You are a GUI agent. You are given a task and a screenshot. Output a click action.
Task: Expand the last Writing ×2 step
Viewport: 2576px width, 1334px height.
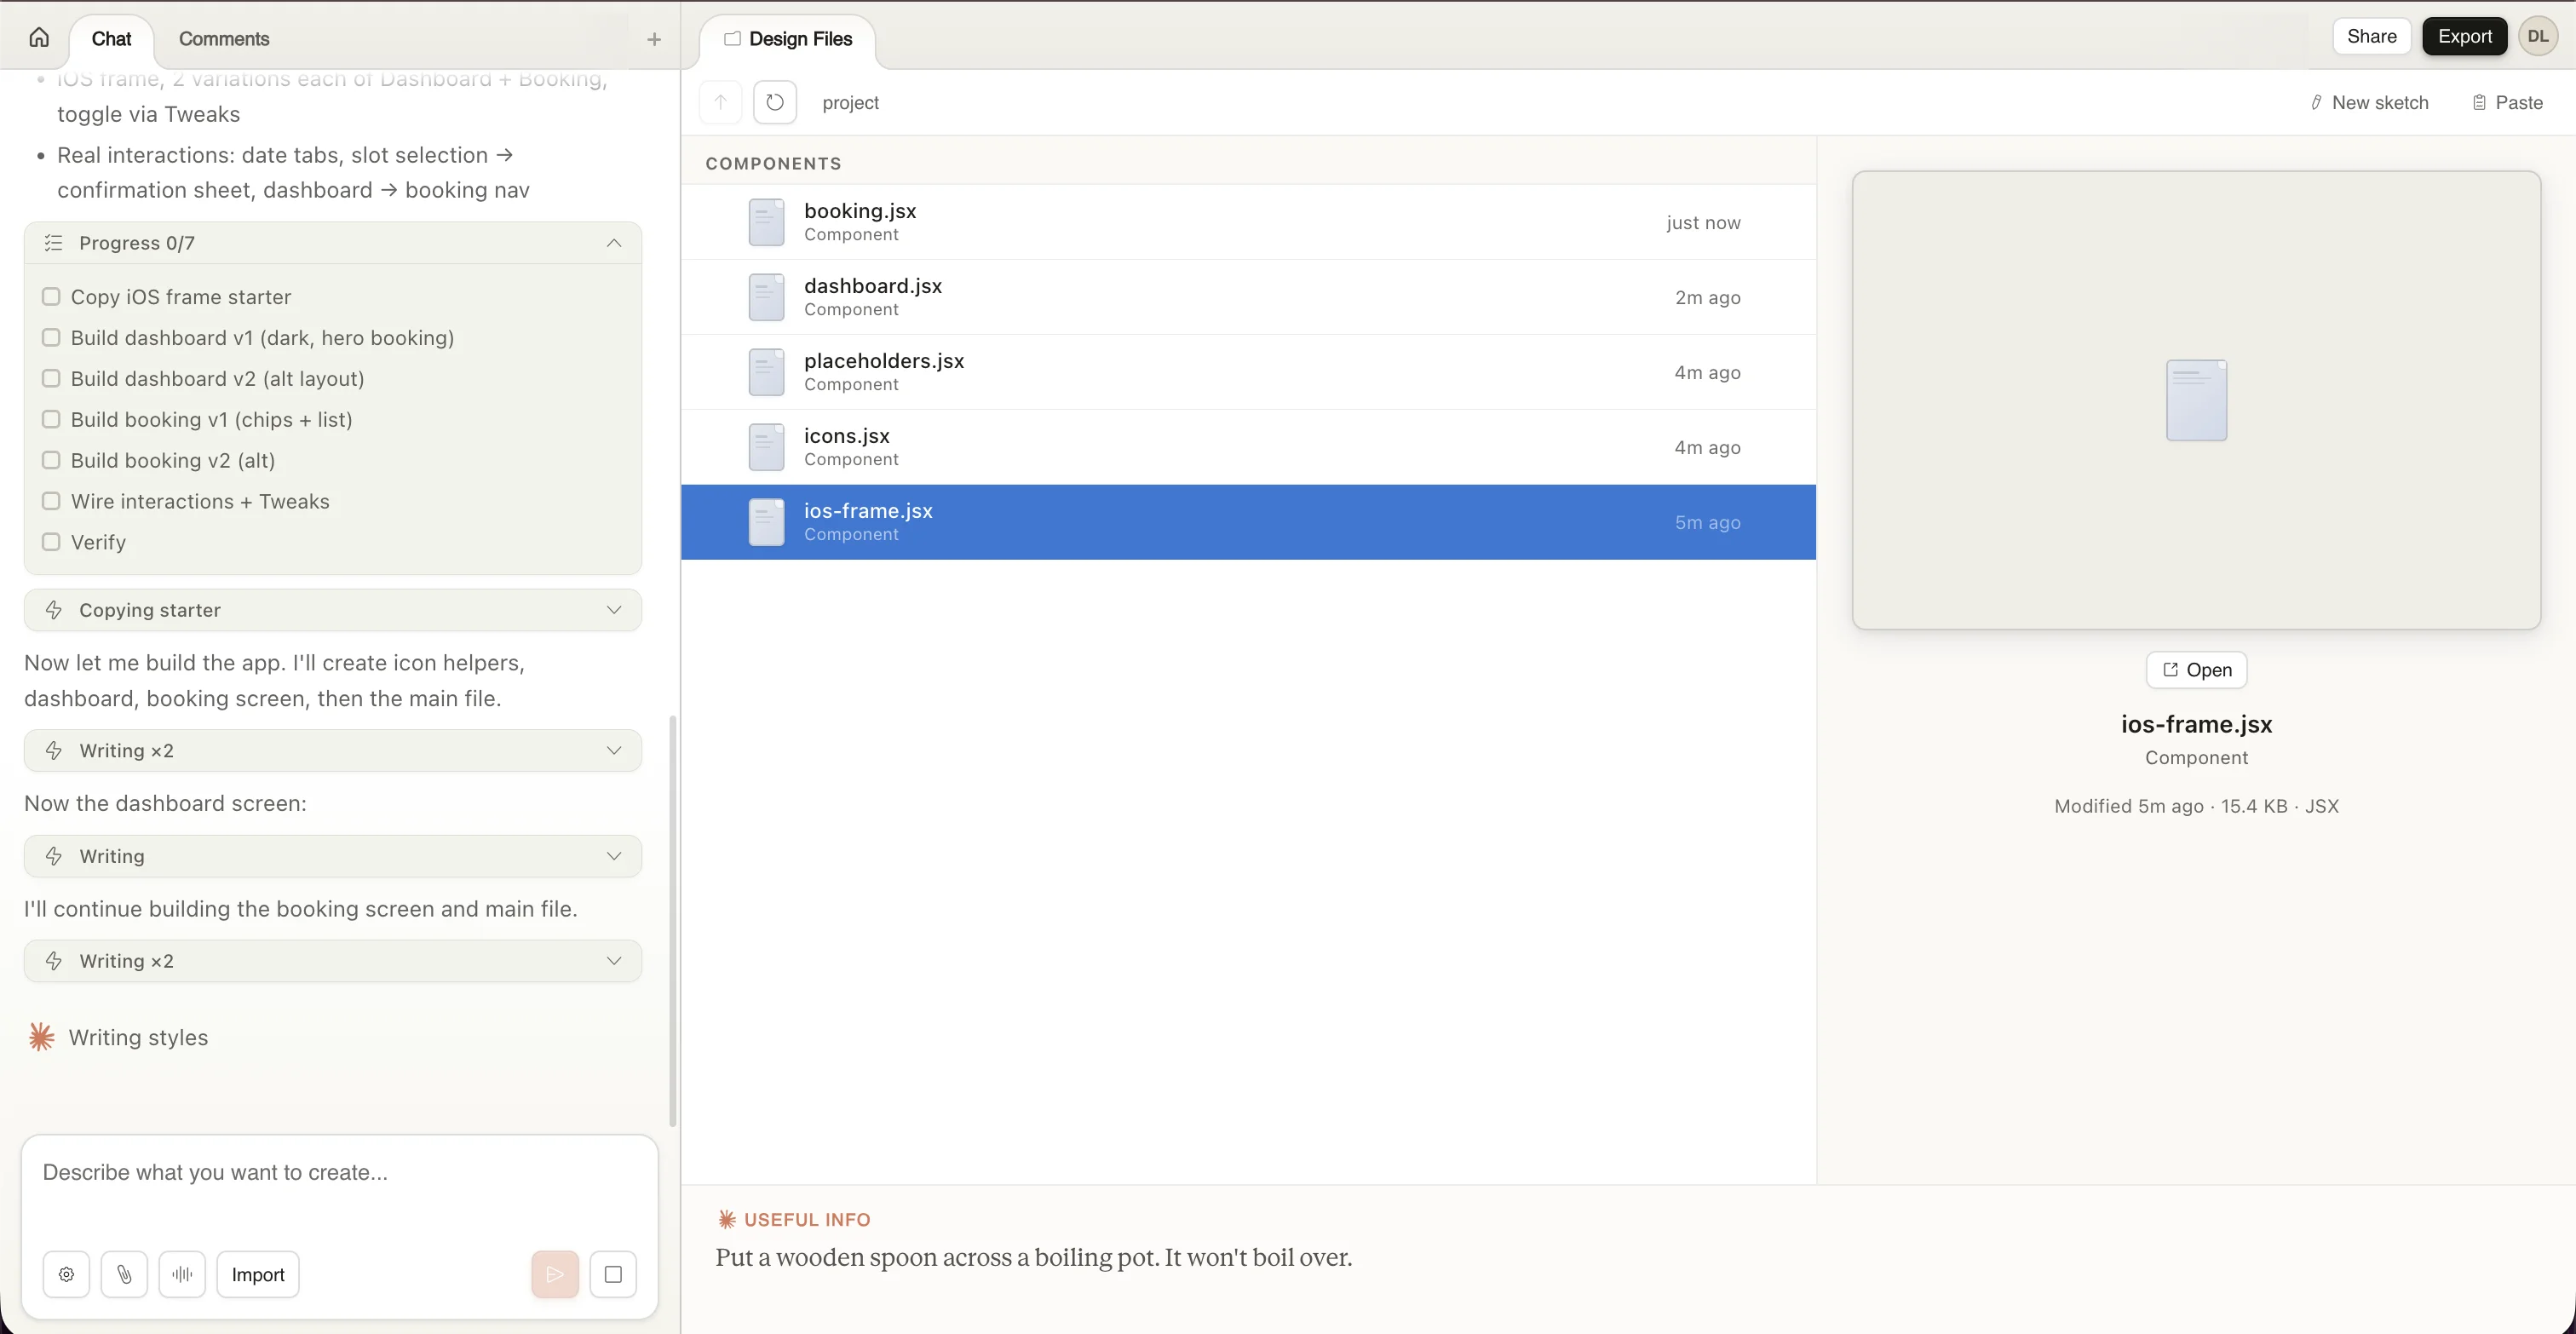pyautogui.click(x=614, y=961)
